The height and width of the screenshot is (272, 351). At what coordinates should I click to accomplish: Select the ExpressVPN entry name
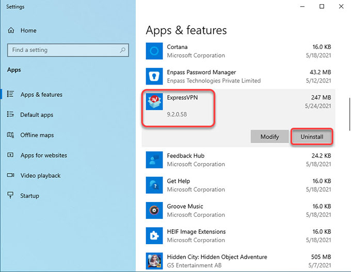coord(182,97)
